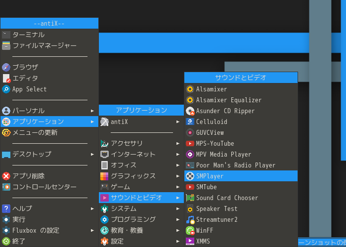Image resolution: width=346 pixels, height=247 pixels.
Task: Click the Celluloid icon
Action: (x=190, y=122)
